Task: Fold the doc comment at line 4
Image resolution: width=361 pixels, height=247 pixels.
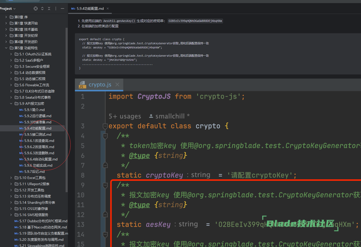Action: tap(105, 136)
